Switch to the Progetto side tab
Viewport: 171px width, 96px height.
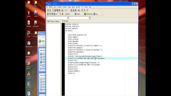point(48,21)
